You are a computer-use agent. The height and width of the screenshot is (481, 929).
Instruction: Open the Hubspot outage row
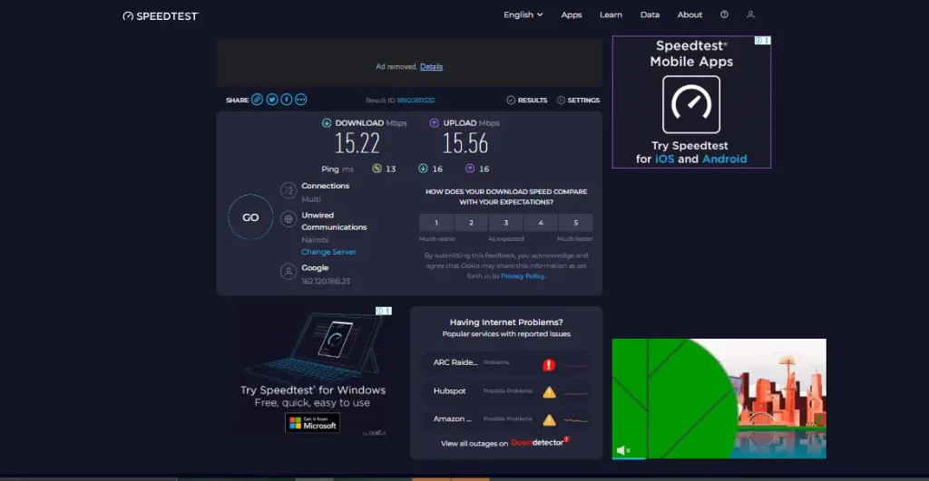coord(506,391)
